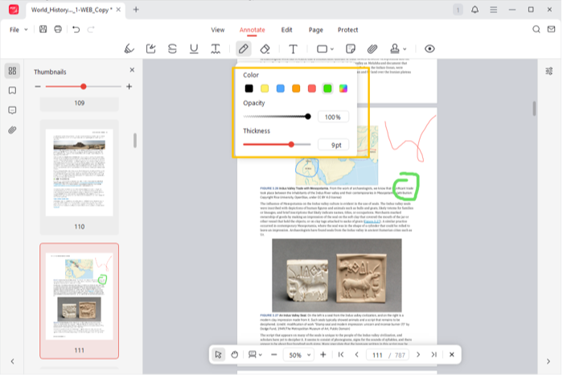Open the 50% zoom level dropdown
The width and height of the screenshot is (563, 375).
coord(299,355)
